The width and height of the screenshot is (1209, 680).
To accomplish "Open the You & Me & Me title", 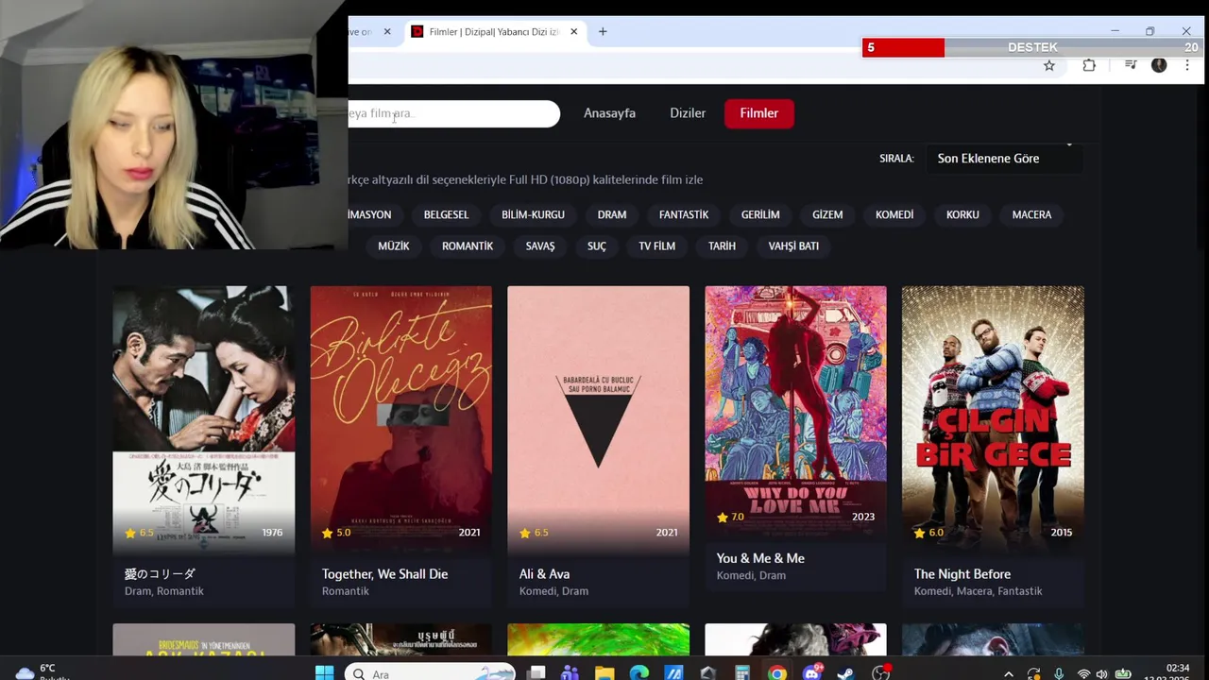I will pos(760,558).
